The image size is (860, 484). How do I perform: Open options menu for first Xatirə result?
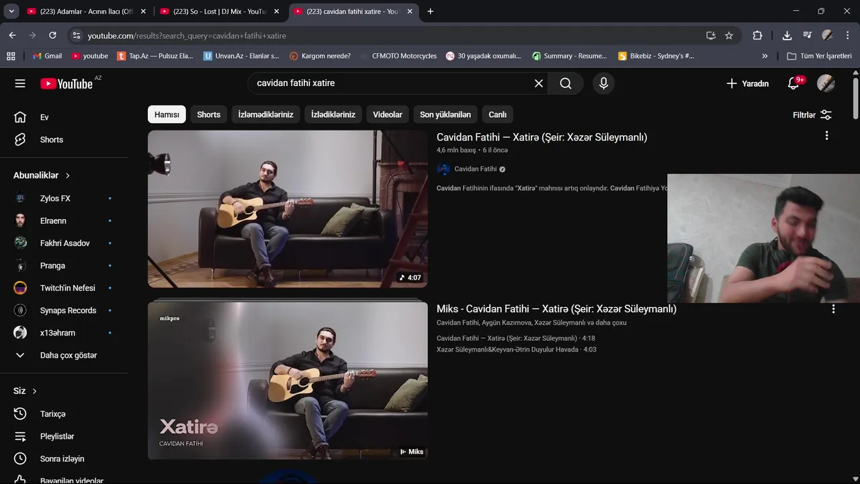pyautogui.click(x=826, y=136)
